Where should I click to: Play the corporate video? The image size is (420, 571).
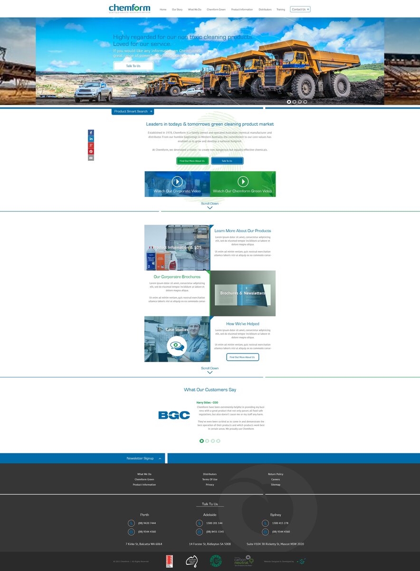click(177, 181)
